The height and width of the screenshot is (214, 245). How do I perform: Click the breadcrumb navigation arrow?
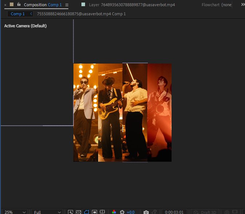[31, 14]
